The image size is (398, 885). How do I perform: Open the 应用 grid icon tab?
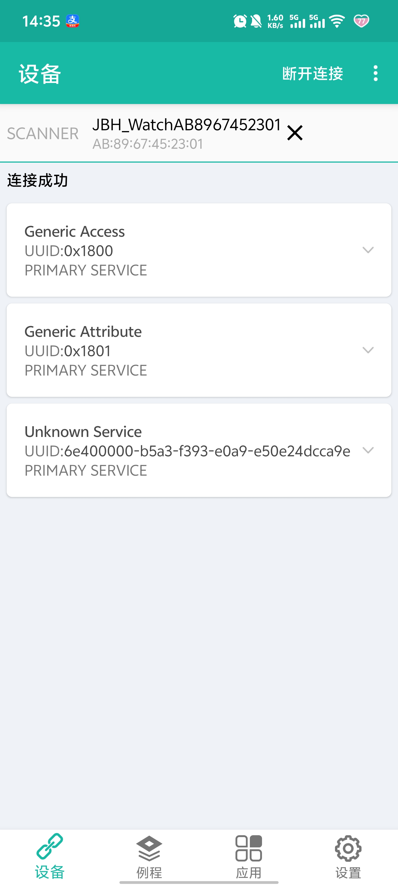tap(249, 848)
